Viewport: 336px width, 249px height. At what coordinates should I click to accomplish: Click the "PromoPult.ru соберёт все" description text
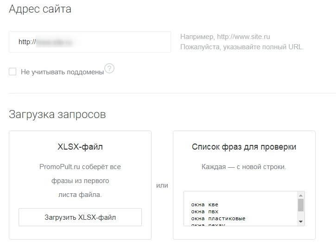(x=80, y=166)
